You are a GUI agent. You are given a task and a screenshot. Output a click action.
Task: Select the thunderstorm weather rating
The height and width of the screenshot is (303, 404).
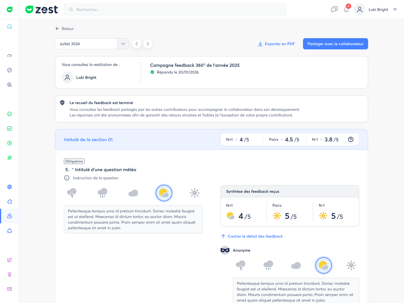pos(72,193)
